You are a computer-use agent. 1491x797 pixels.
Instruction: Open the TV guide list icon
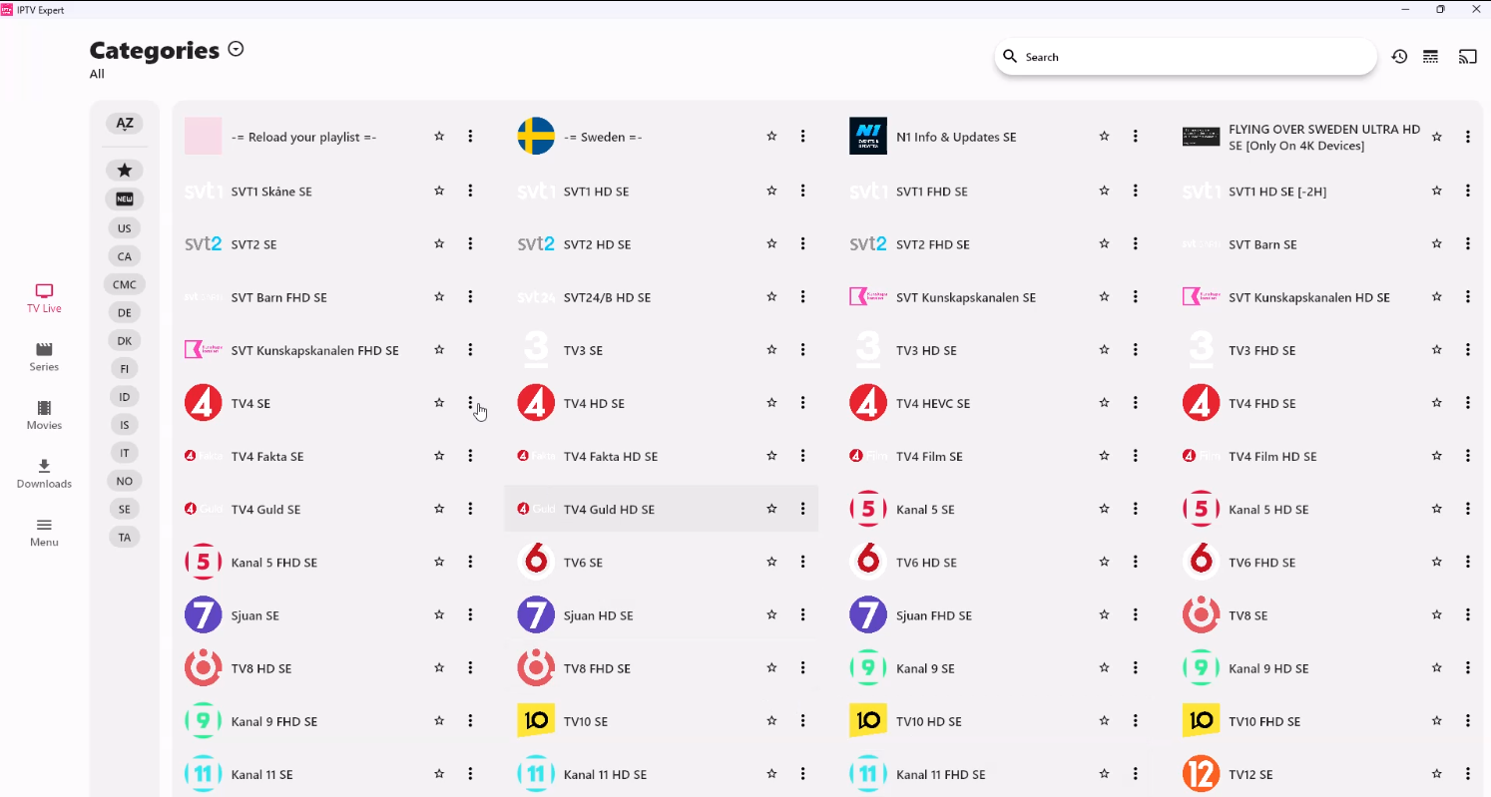pyautogui.click(x=1430, y=57)
